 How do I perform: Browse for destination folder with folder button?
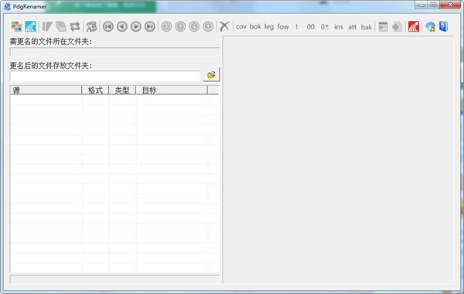pyautogui.click(x=211, y=74)
